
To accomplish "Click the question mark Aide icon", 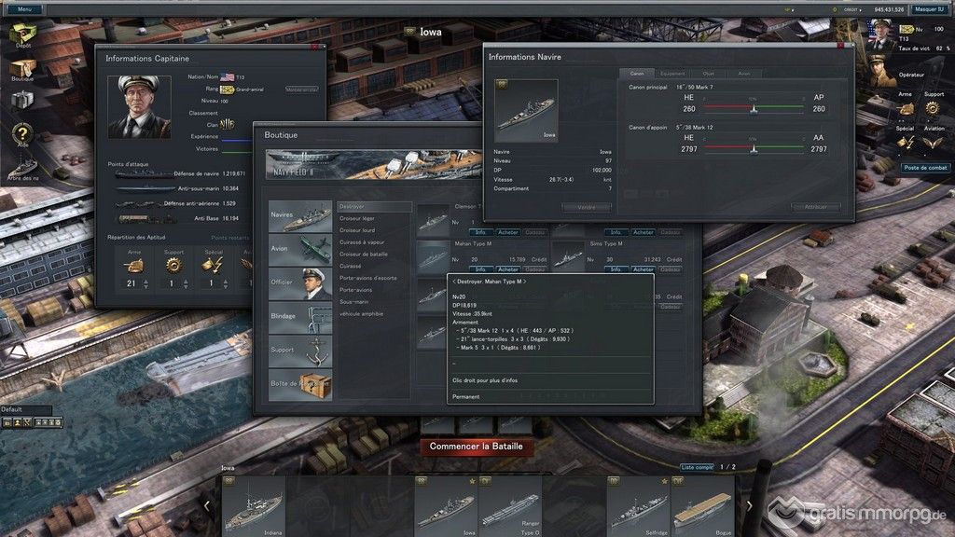I will 22,133.
